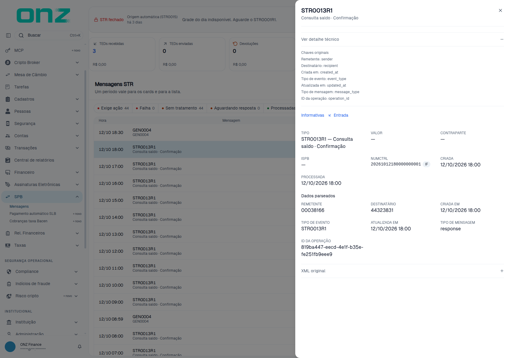Focus the Buscar search field
The height and width of the screenshot is (358, 510).
pyautogui.click(x=49, y=35)
